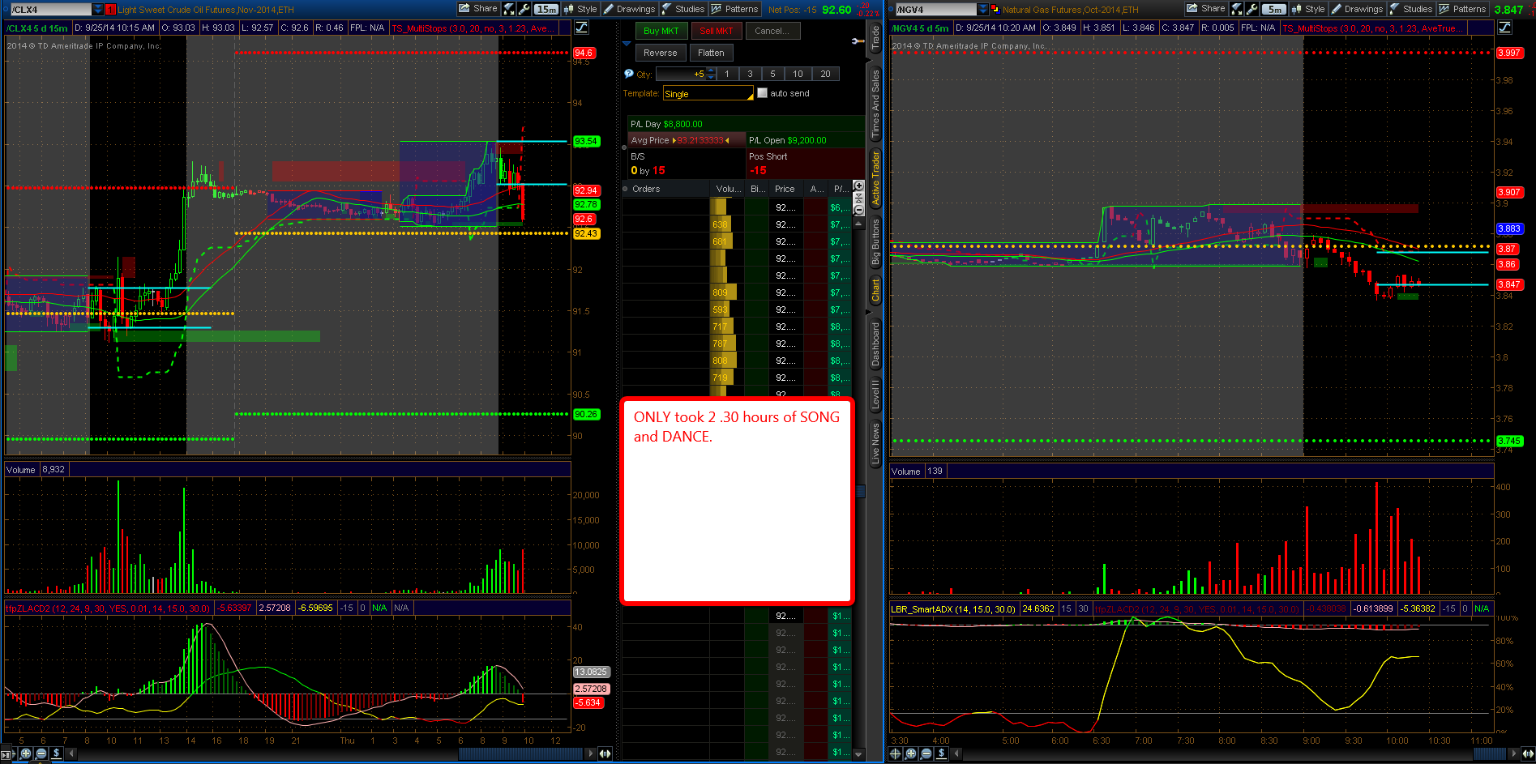Open Studies menu on CLX4 chart
The height and width of the screenshot is (764, 1536).
tap(683, 9)
